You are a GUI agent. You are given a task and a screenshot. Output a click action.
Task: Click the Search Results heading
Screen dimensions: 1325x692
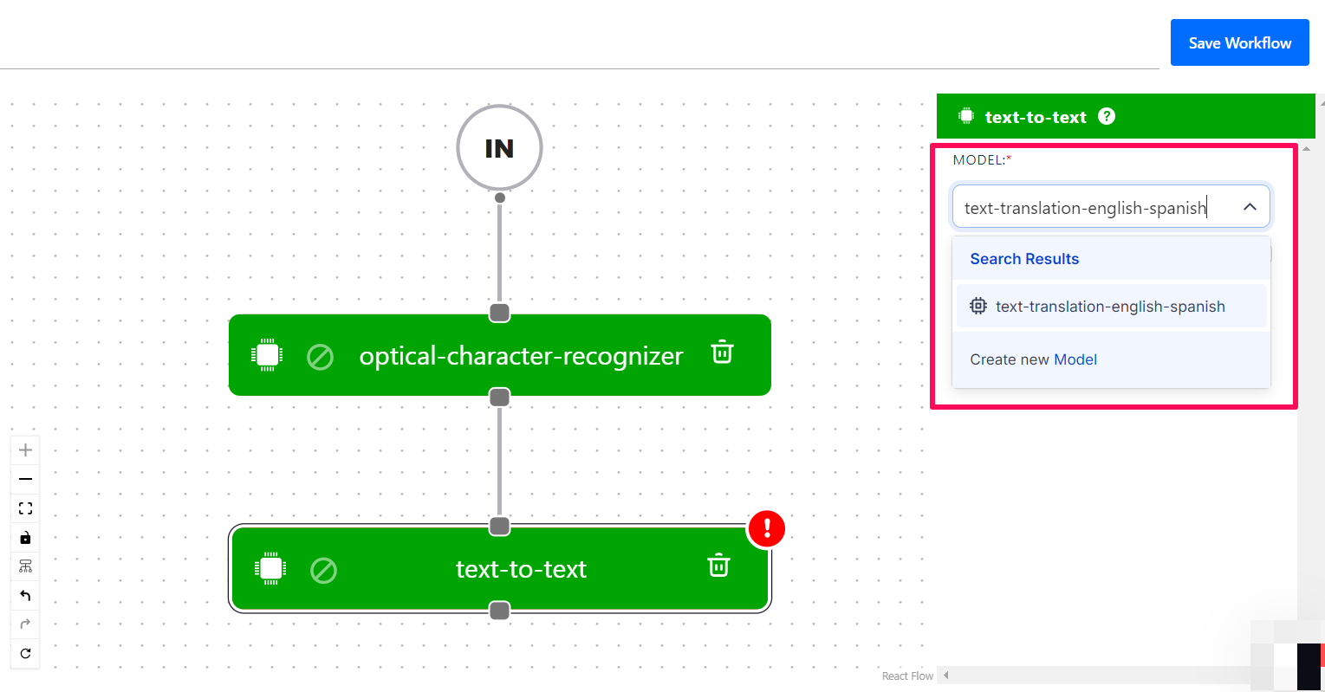(1024, 259)
